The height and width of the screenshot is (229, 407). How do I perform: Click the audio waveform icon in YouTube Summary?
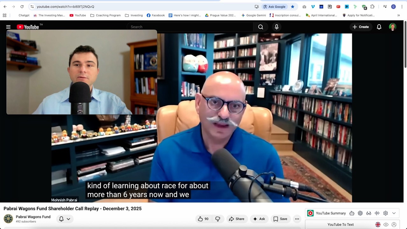377,213
